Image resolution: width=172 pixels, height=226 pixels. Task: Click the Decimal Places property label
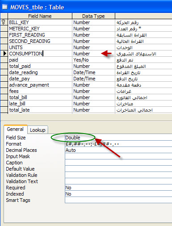click(x=21, y=150)
